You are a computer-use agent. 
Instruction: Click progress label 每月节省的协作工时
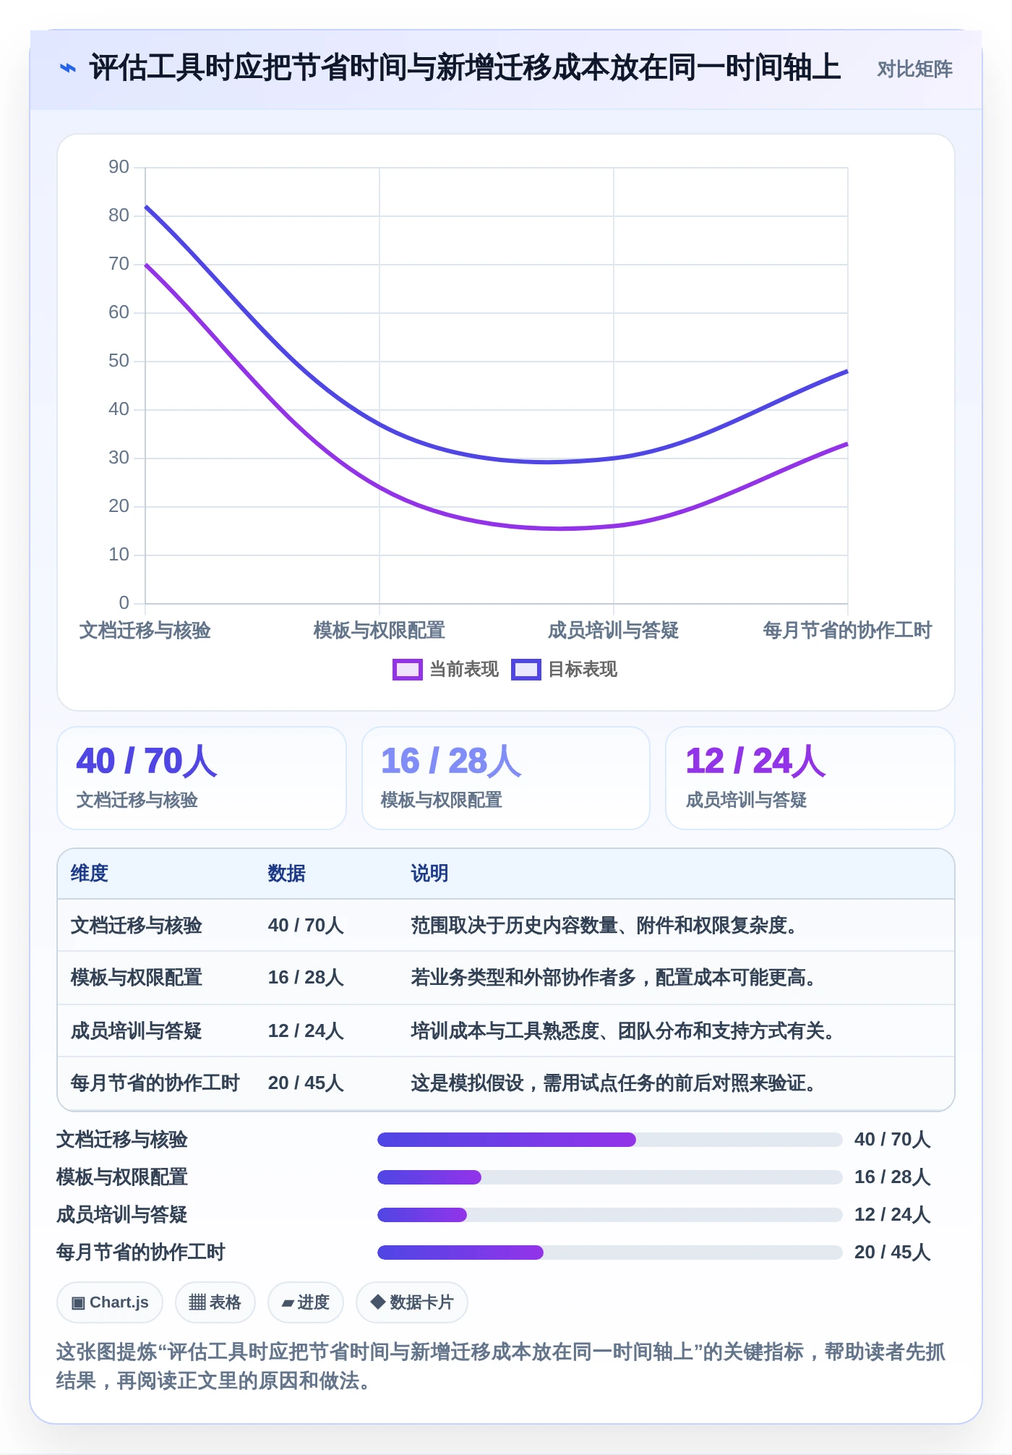[x=141, y=1253]
